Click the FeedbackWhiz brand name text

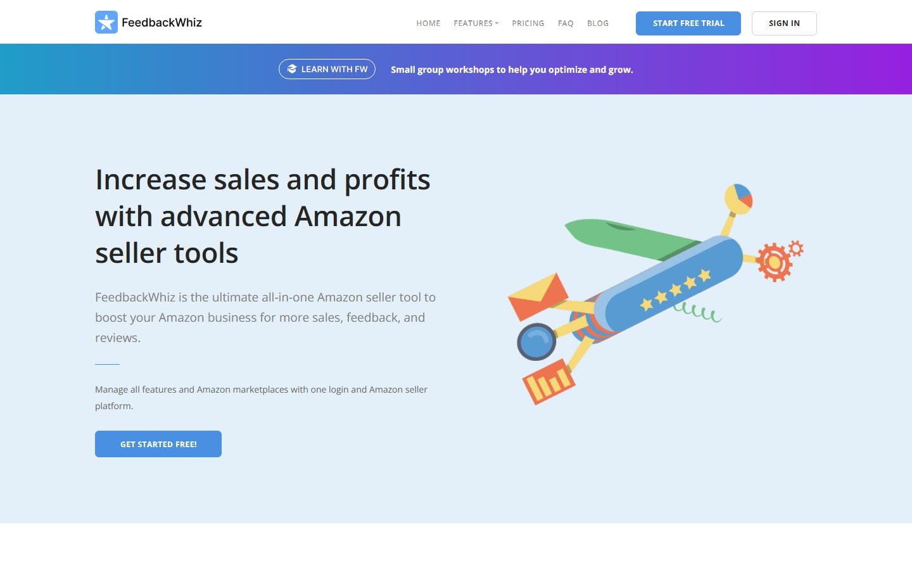(161, 22)
